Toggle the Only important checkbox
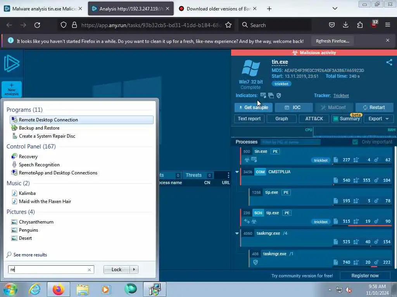Image resolution: width=397 pixels, height=297 pixels. point(355,142)
